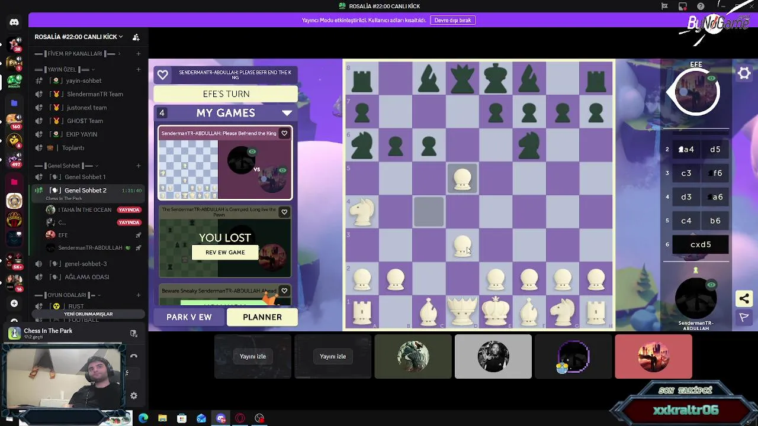Toggle spectator eye on EFE avatar

point(711,78)
